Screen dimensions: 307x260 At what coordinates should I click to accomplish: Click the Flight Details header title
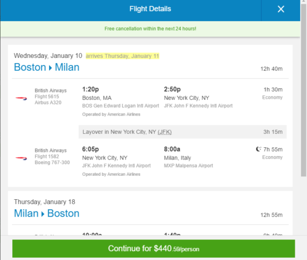click(x=150, y=9)
